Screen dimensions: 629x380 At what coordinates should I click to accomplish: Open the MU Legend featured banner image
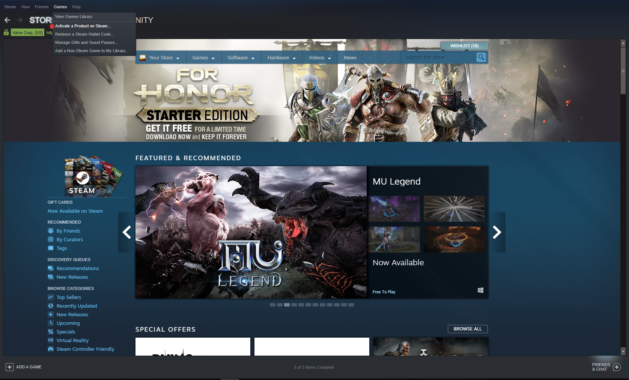pos(251,232)
